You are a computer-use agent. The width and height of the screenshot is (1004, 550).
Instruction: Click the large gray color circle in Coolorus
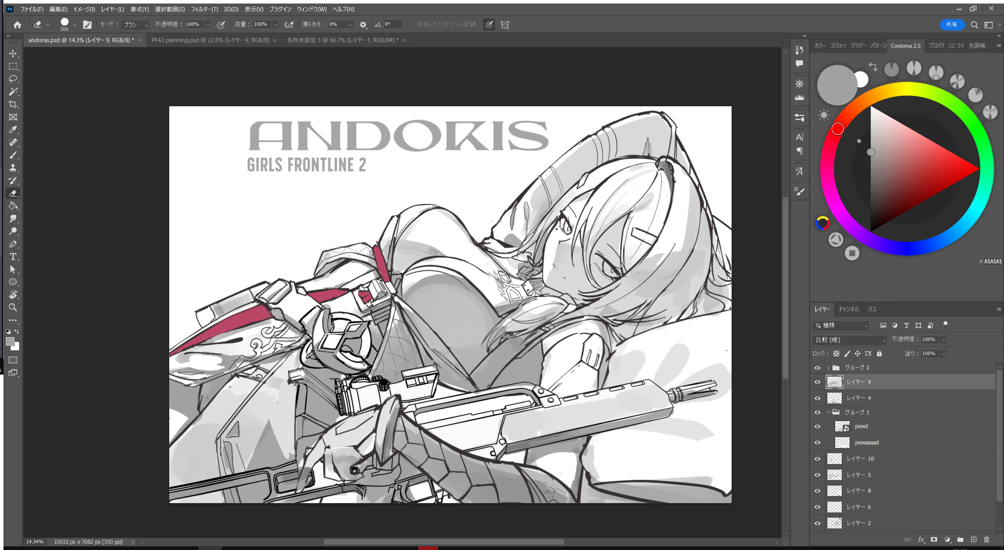click(x=837, y=85)
